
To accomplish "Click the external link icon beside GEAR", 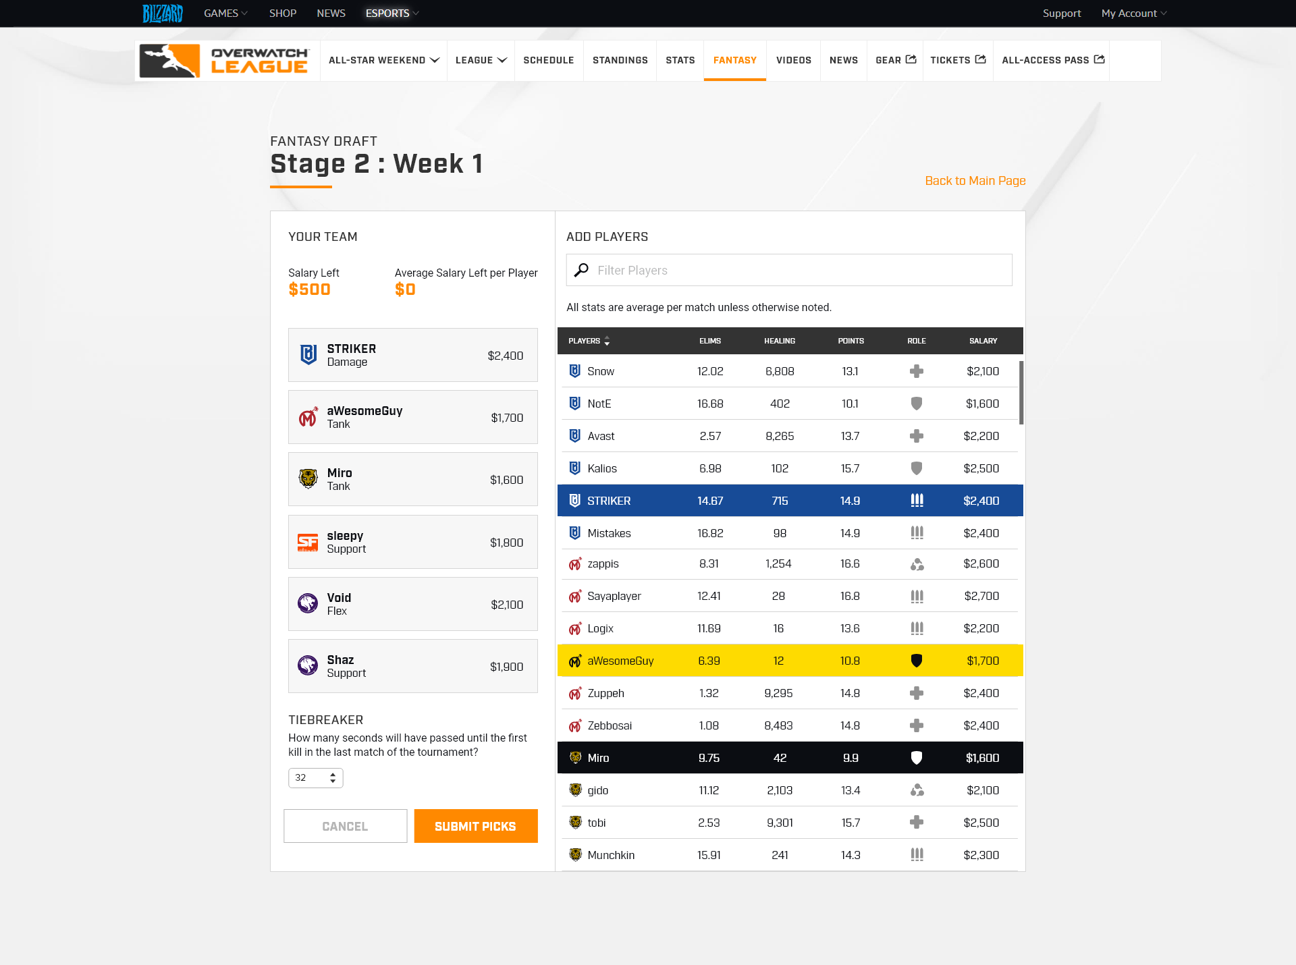I will pyautogui.click(x=911, y=59).
